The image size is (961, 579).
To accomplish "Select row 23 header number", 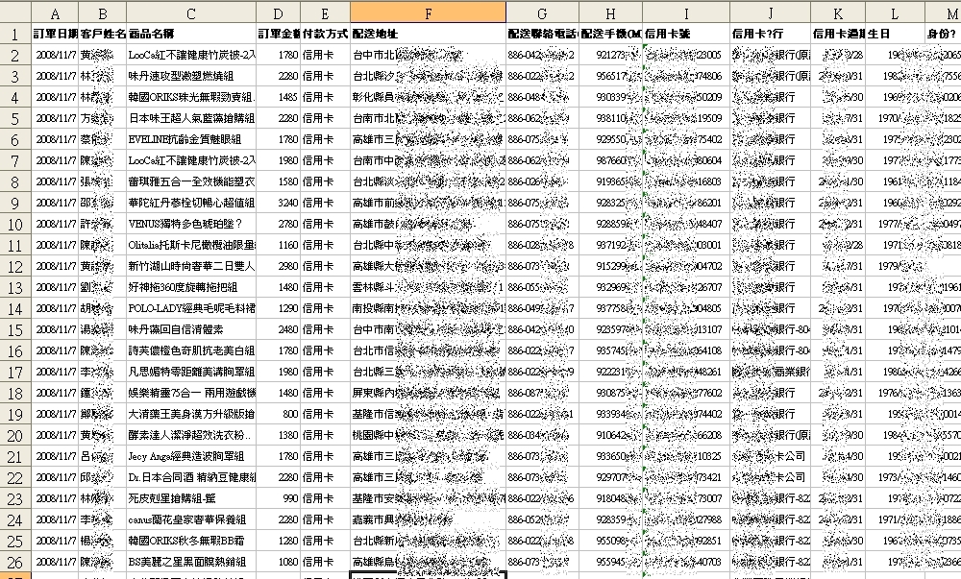I will point(15,498).
